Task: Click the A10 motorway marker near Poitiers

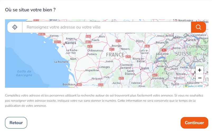Action: tap(90, 46)
